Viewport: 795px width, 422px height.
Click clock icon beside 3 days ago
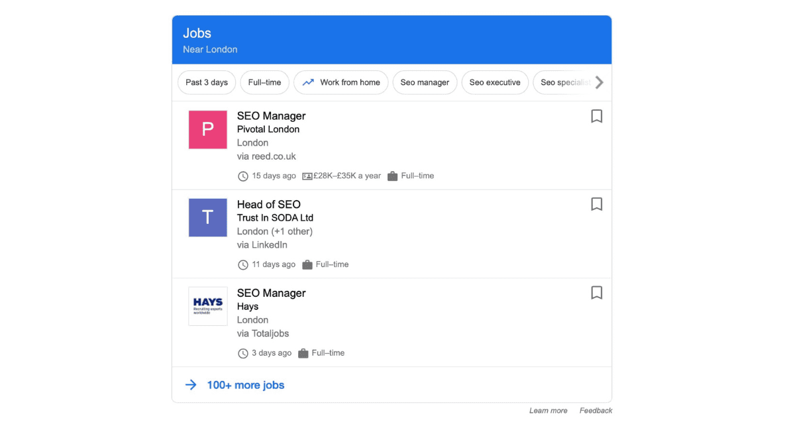pos(243,353)
